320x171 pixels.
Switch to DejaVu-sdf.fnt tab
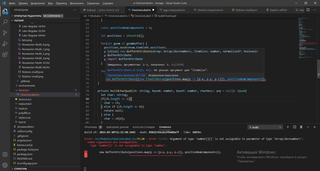(x=278, y=10)
